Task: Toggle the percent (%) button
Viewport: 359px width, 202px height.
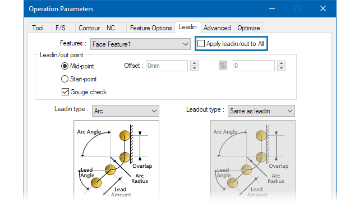Action: click(x=223, y=66)
